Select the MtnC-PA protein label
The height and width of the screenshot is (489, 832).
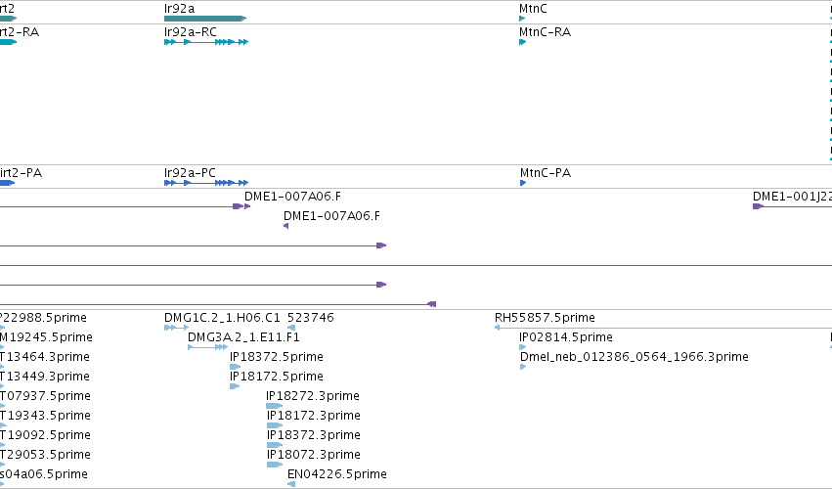click(546, 173)
